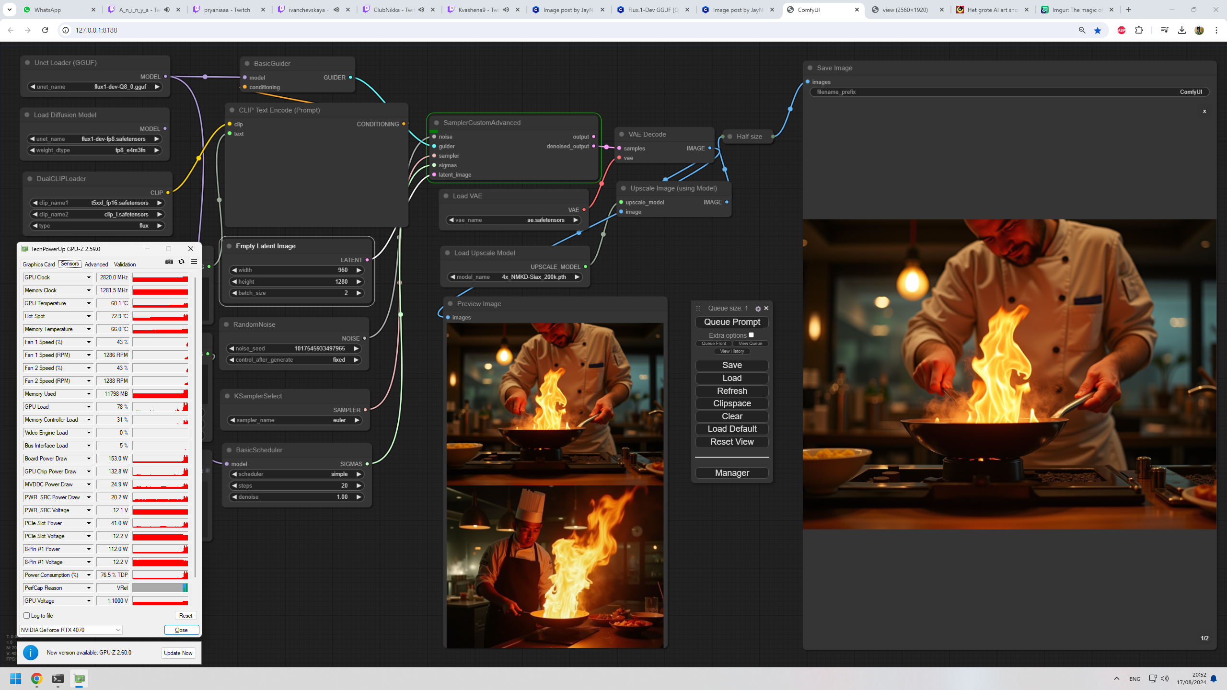The width and height of the screenshot is (1227, 690).
Task: Switch to the Imgur browser tab
Action: (1077, 10)
